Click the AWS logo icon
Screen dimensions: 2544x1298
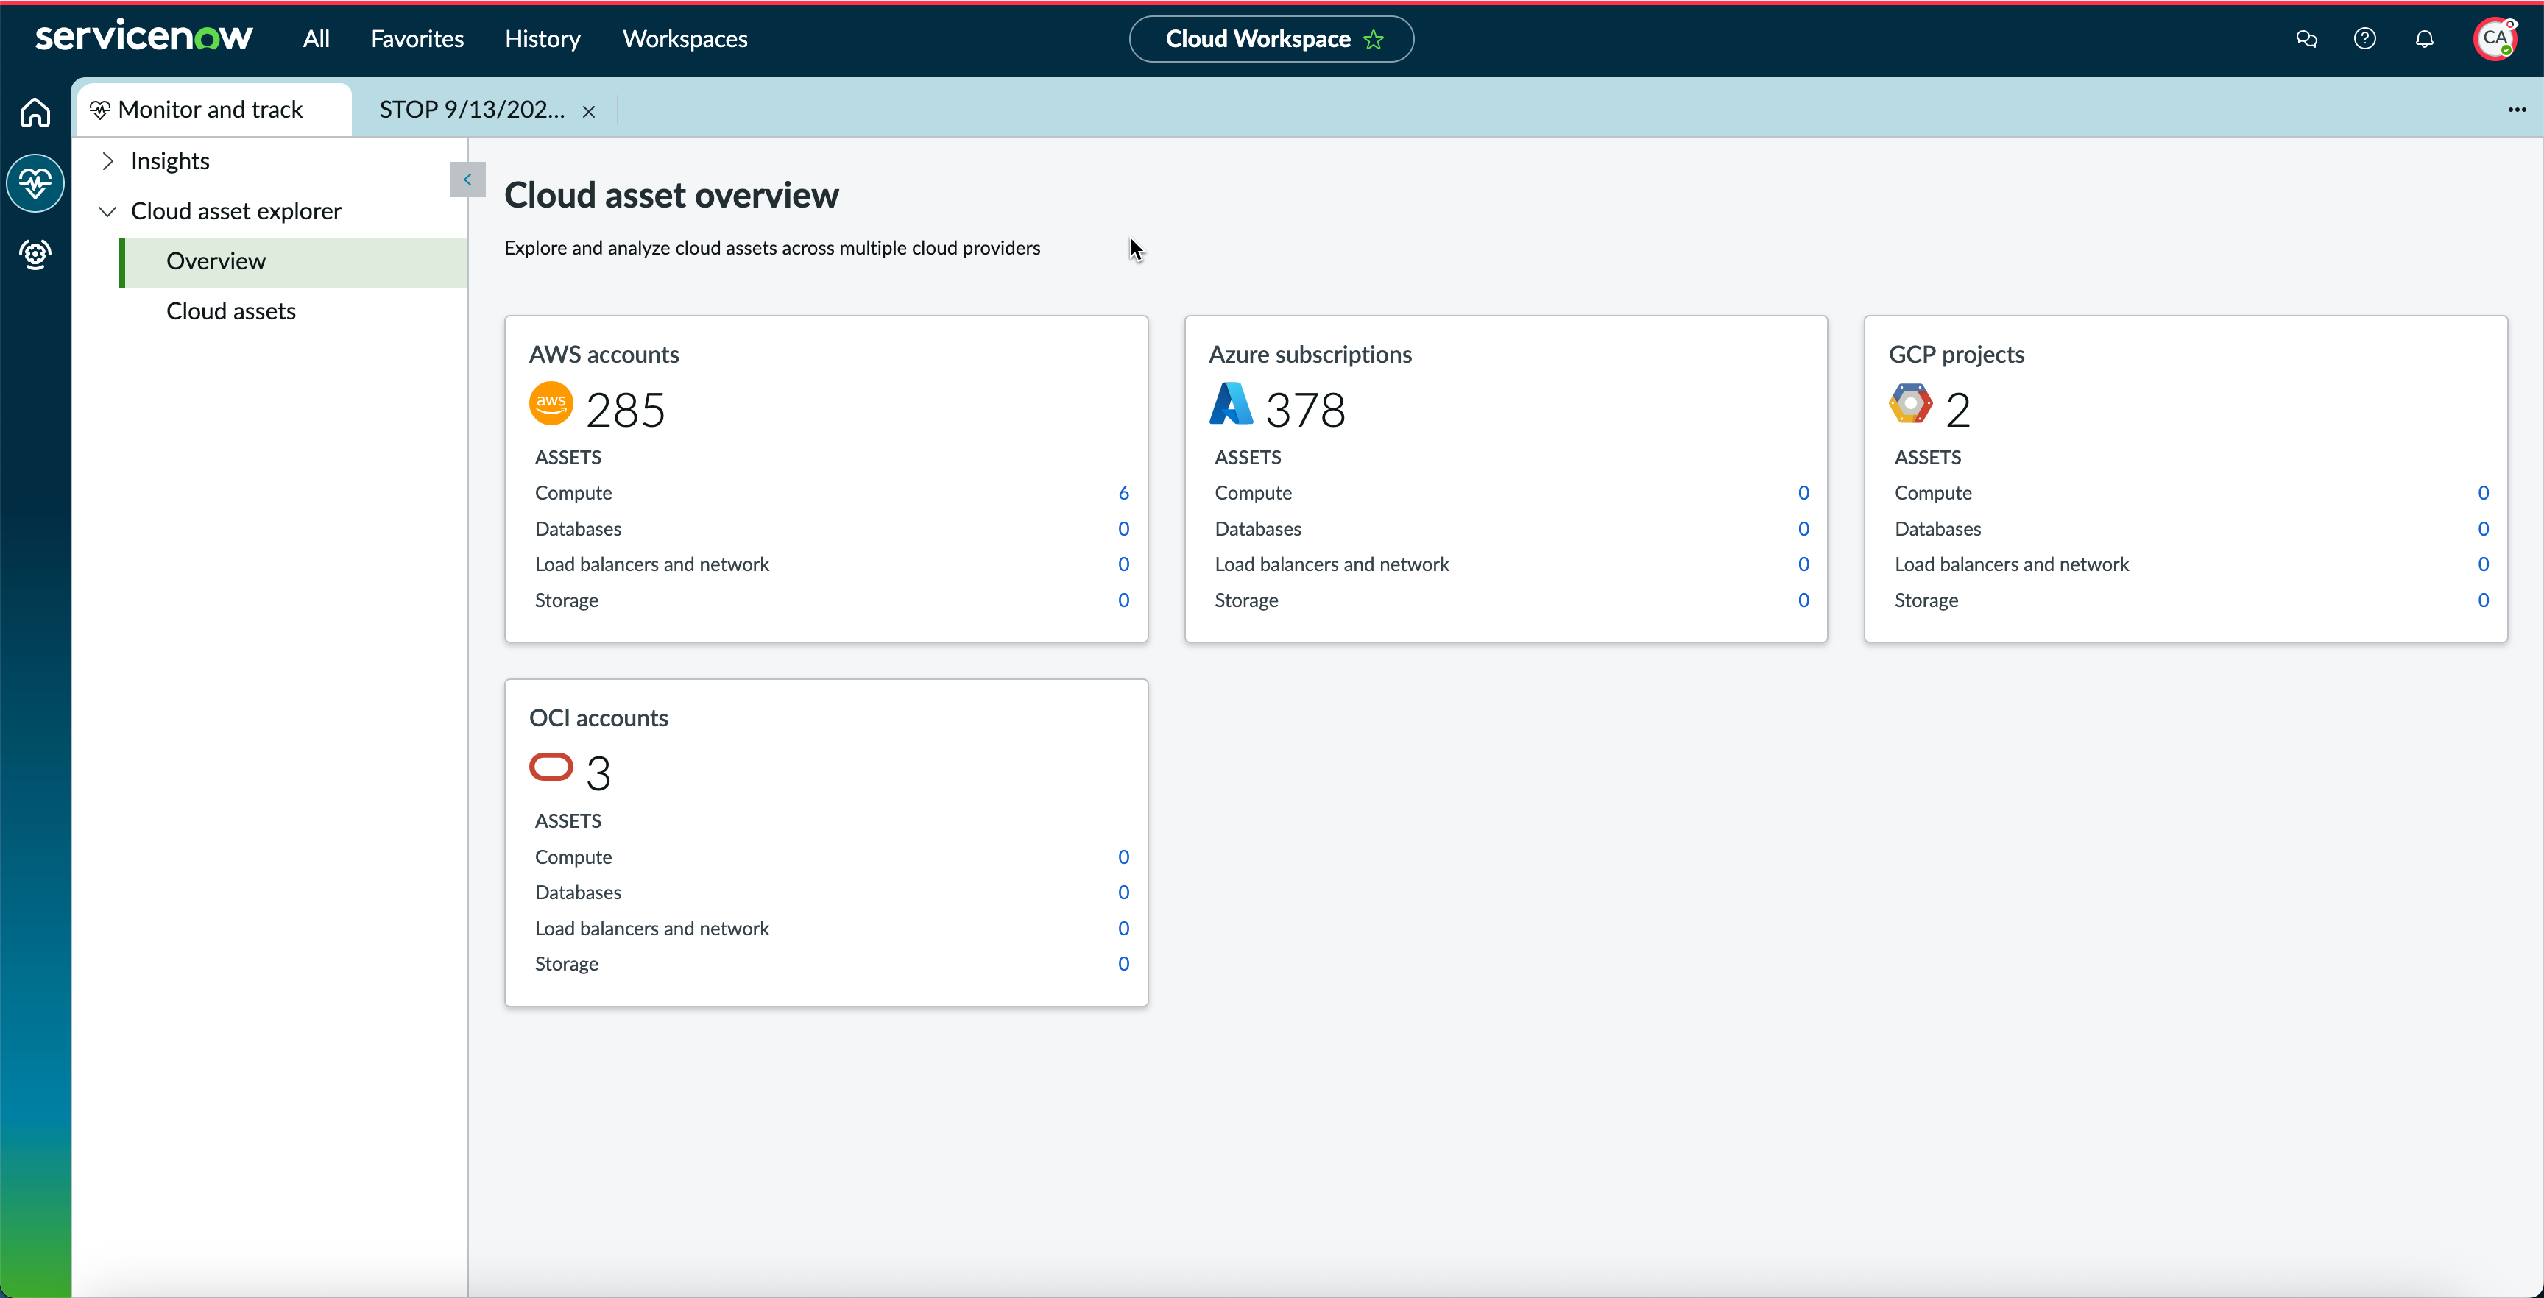point(551,404)
